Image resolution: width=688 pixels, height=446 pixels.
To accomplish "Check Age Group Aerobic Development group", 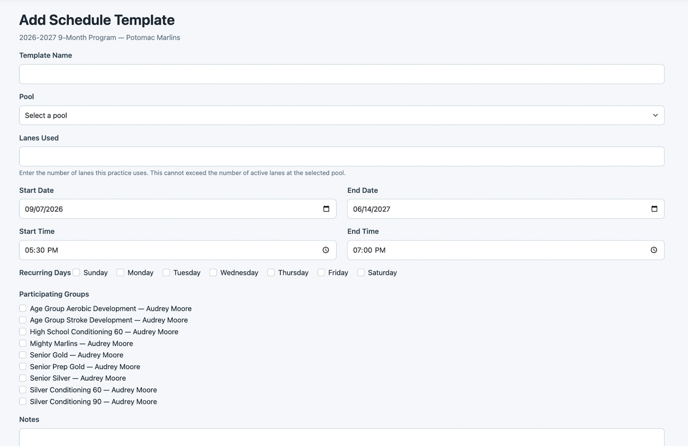I will tap(23, 308).
